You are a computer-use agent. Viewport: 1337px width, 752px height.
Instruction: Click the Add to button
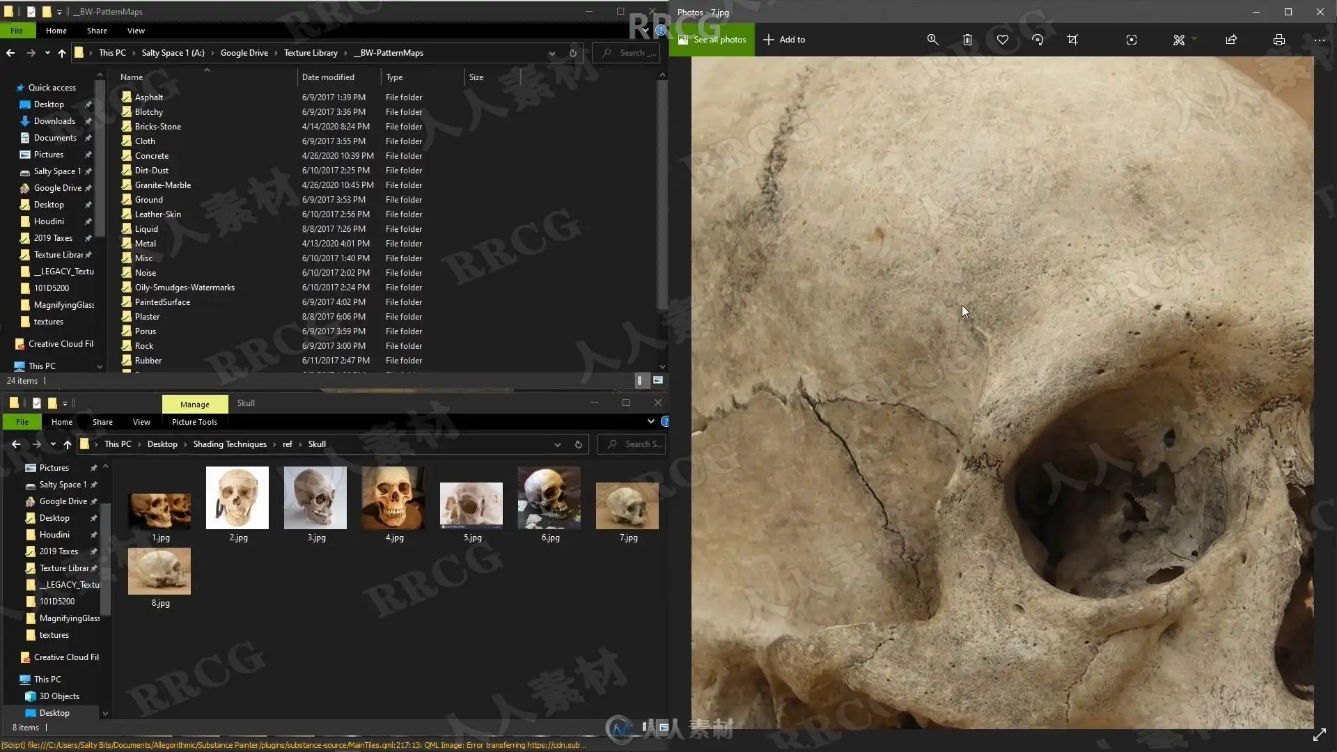pyautogui.click(x=784, y=40)
